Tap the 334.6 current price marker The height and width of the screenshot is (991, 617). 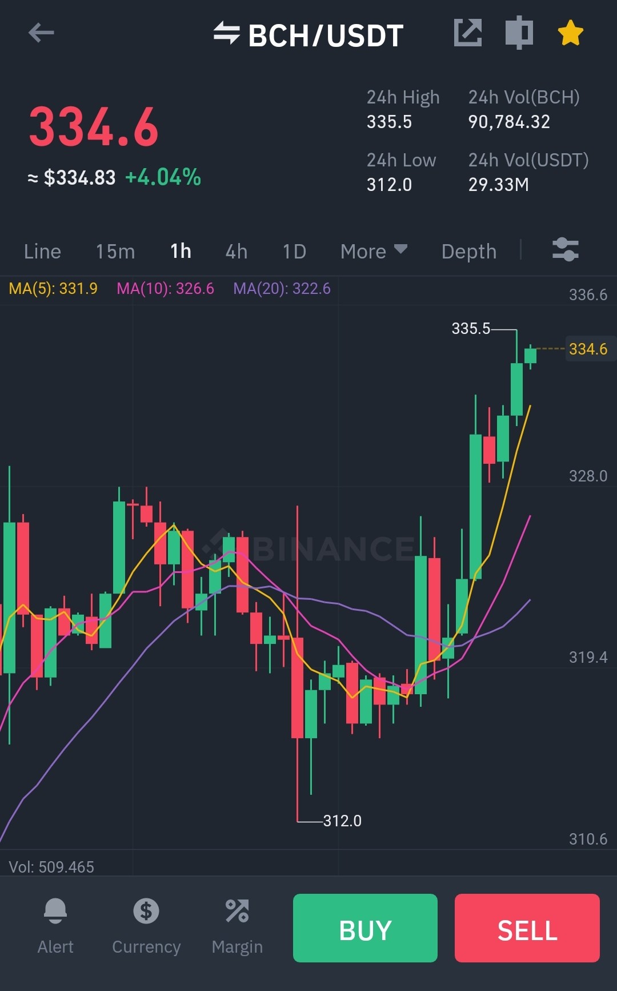point(588,349)
